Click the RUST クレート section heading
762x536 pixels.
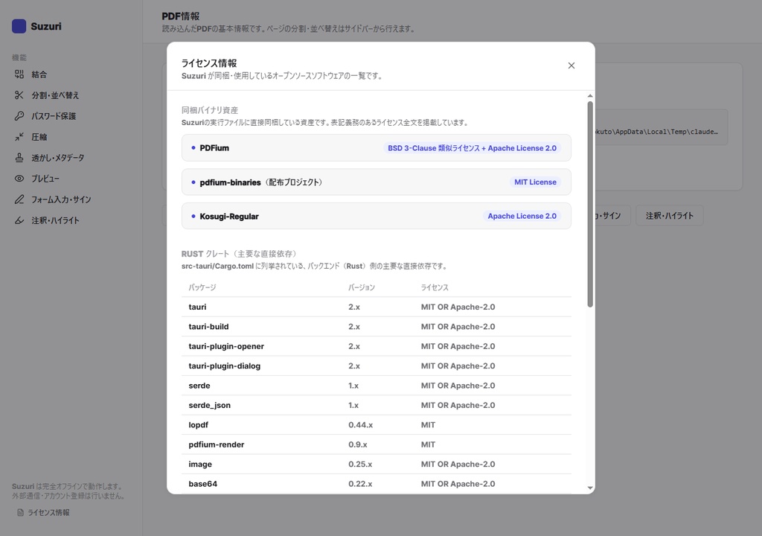(x=239, y=254)
